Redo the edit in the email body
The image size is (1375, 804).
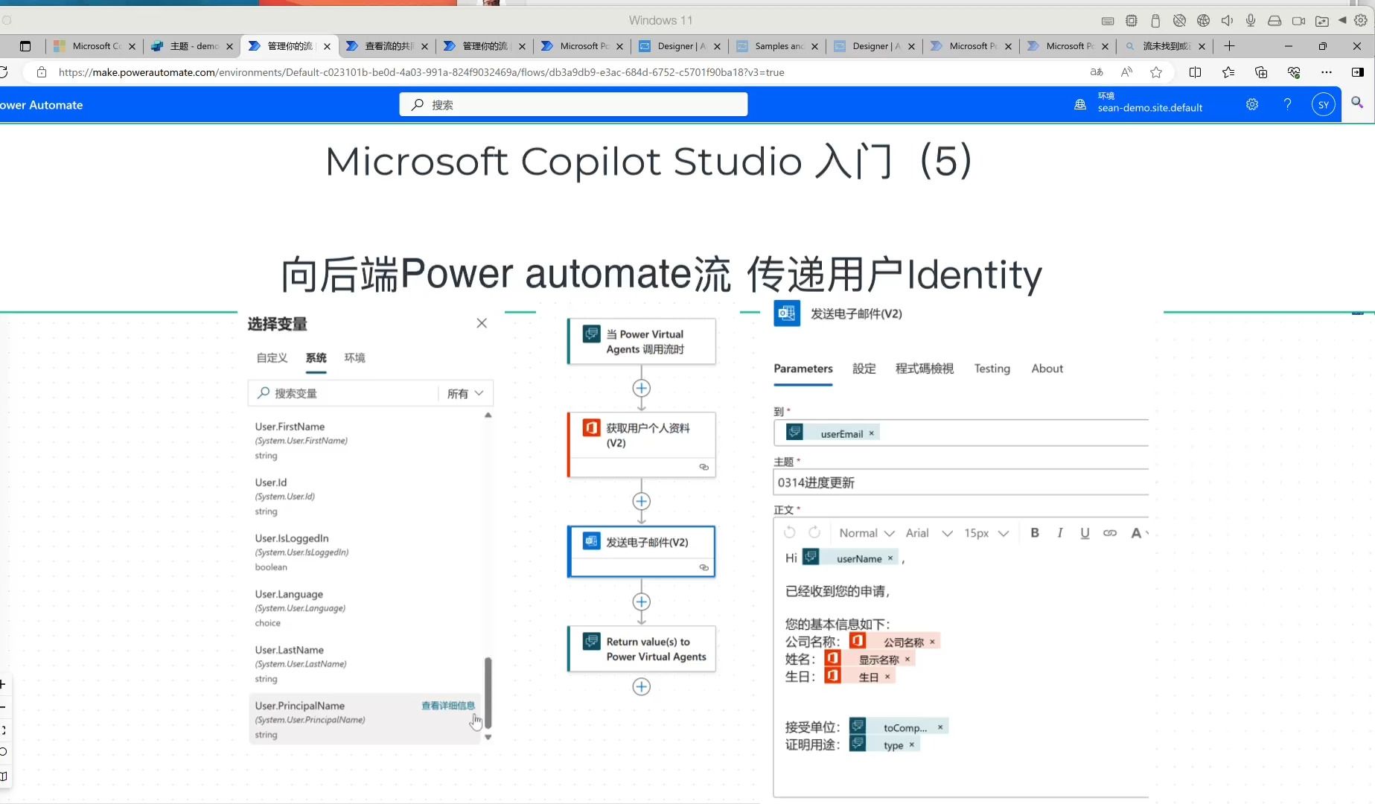pos(814,532)
